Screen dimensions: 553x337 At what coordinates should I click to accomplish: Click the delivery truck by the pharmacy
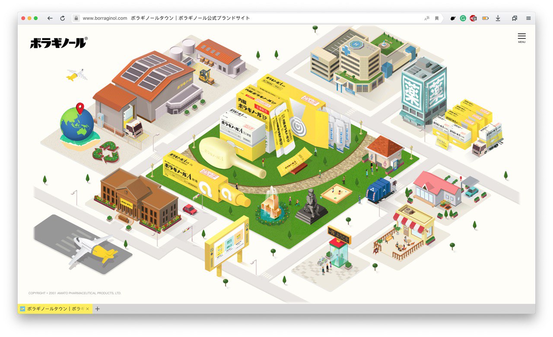click(487, 139)
